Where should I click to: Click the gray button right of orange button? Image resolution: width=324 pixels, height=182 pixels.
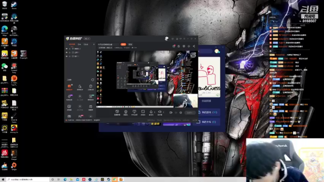[130, 44]
